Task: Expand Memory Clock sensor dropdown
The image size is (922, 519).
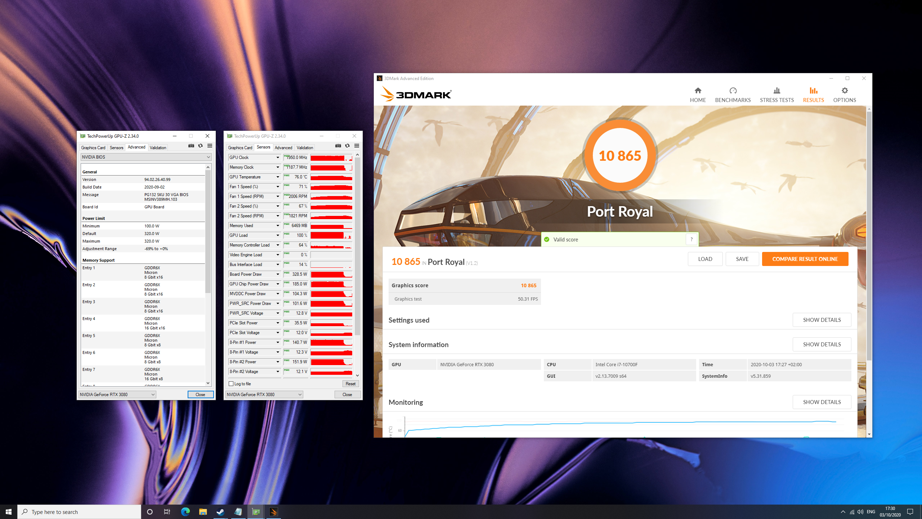Action: tap(278, 167)
